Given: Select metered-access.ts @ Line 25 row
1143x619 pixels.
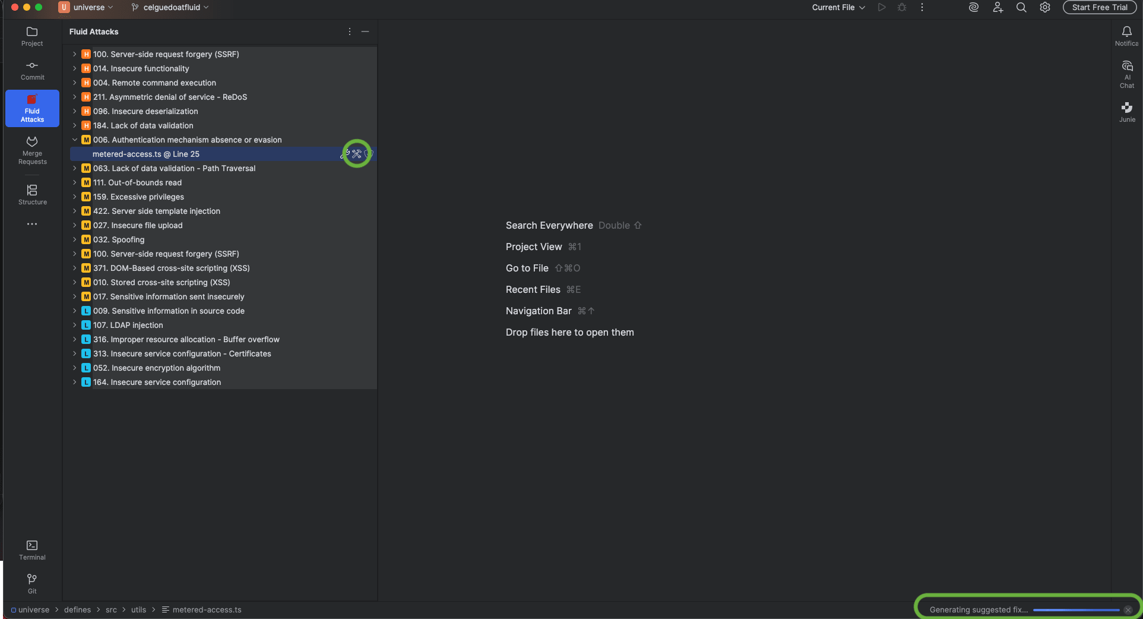Looking at the screenshot, I should point(223,154).
